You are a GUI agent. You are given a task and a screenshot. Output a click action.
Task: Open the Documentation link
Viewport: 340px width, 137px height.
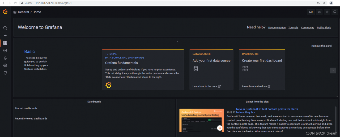tap(277, 28)
